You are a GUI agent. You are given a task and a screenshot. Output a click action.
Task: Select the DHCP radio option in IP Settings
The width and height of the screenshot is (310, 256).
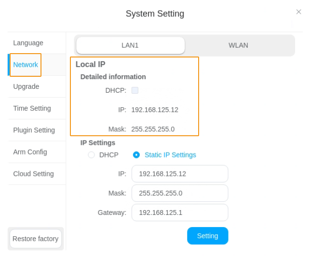(x=91, y=155)
